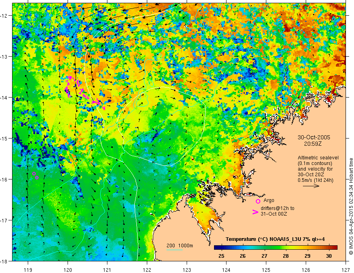Viewport: 354px width, 273px height.
Task: Click the IMOS copyright timestamp text
Action: click(351, 206)
